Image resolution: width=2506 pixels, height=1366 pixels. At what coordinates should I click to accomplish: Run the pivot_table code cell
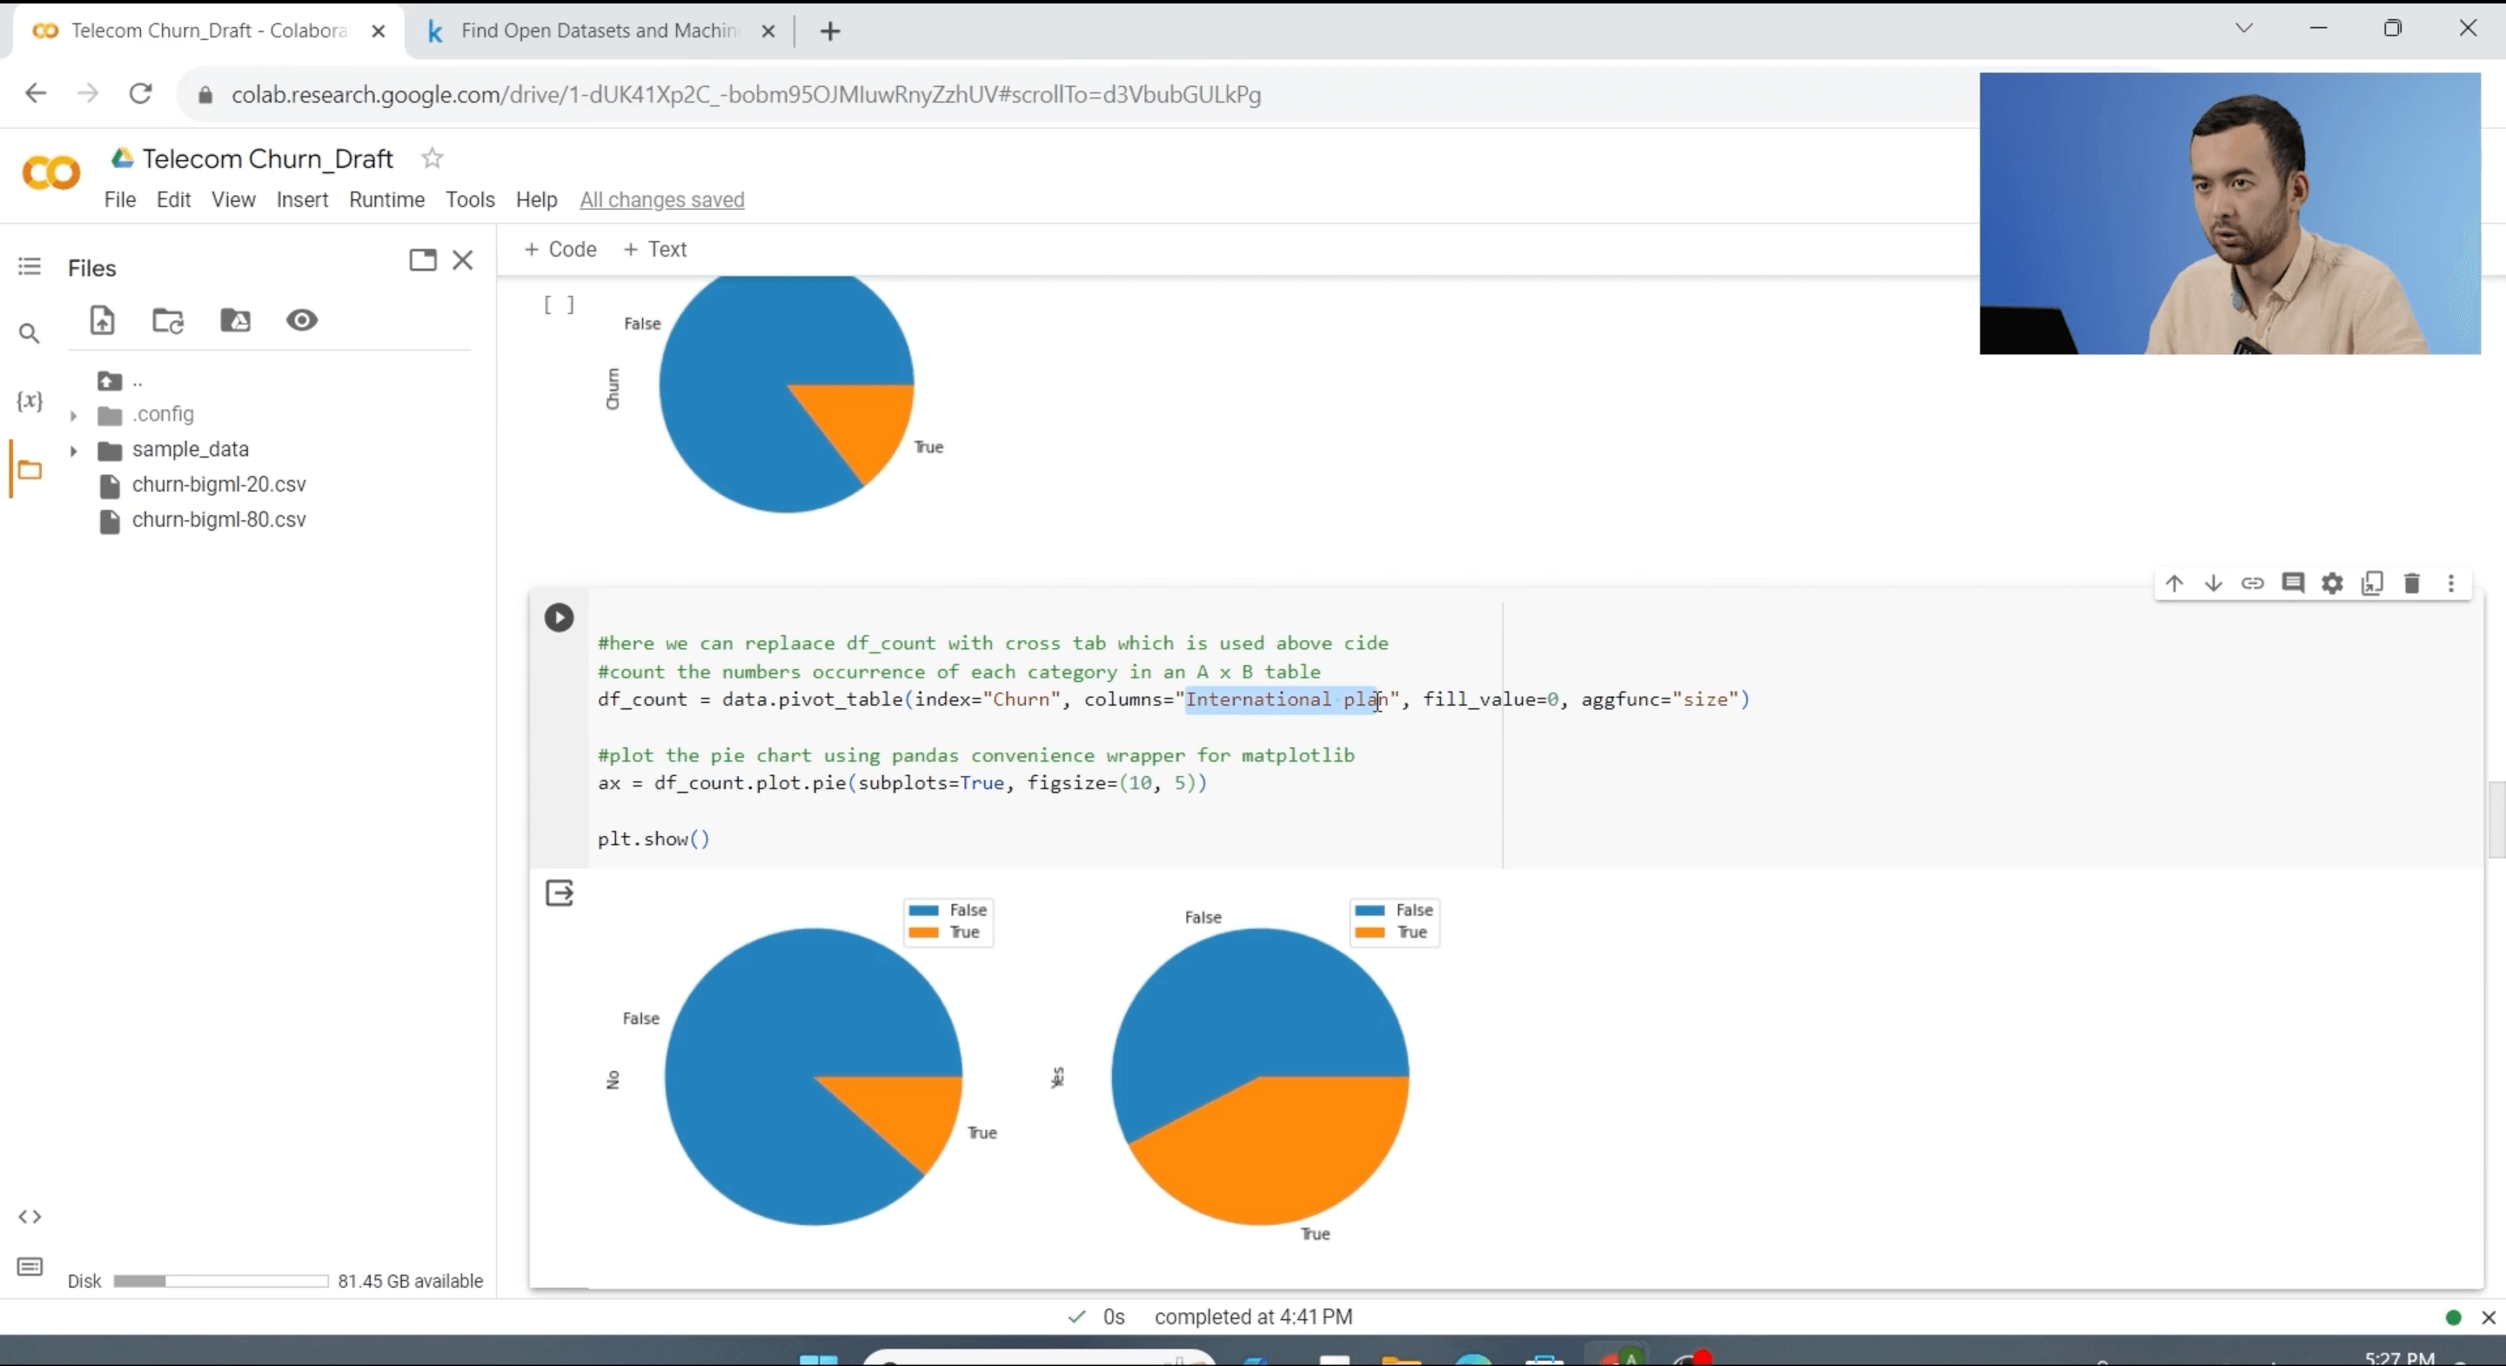pos(559,618)
